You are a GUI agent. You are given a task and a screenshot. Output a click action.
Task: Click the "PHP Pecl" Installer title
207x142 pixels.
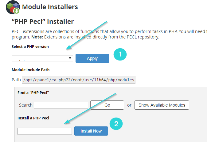pyautogui.click(x=43, y=21)
